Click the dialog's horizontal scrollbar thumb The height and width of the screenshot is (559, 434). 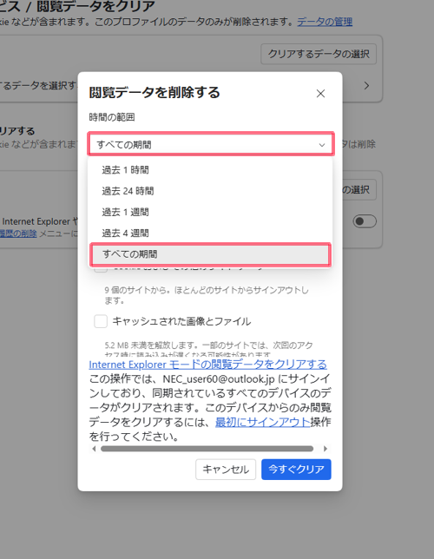click(x=207, y=449)
